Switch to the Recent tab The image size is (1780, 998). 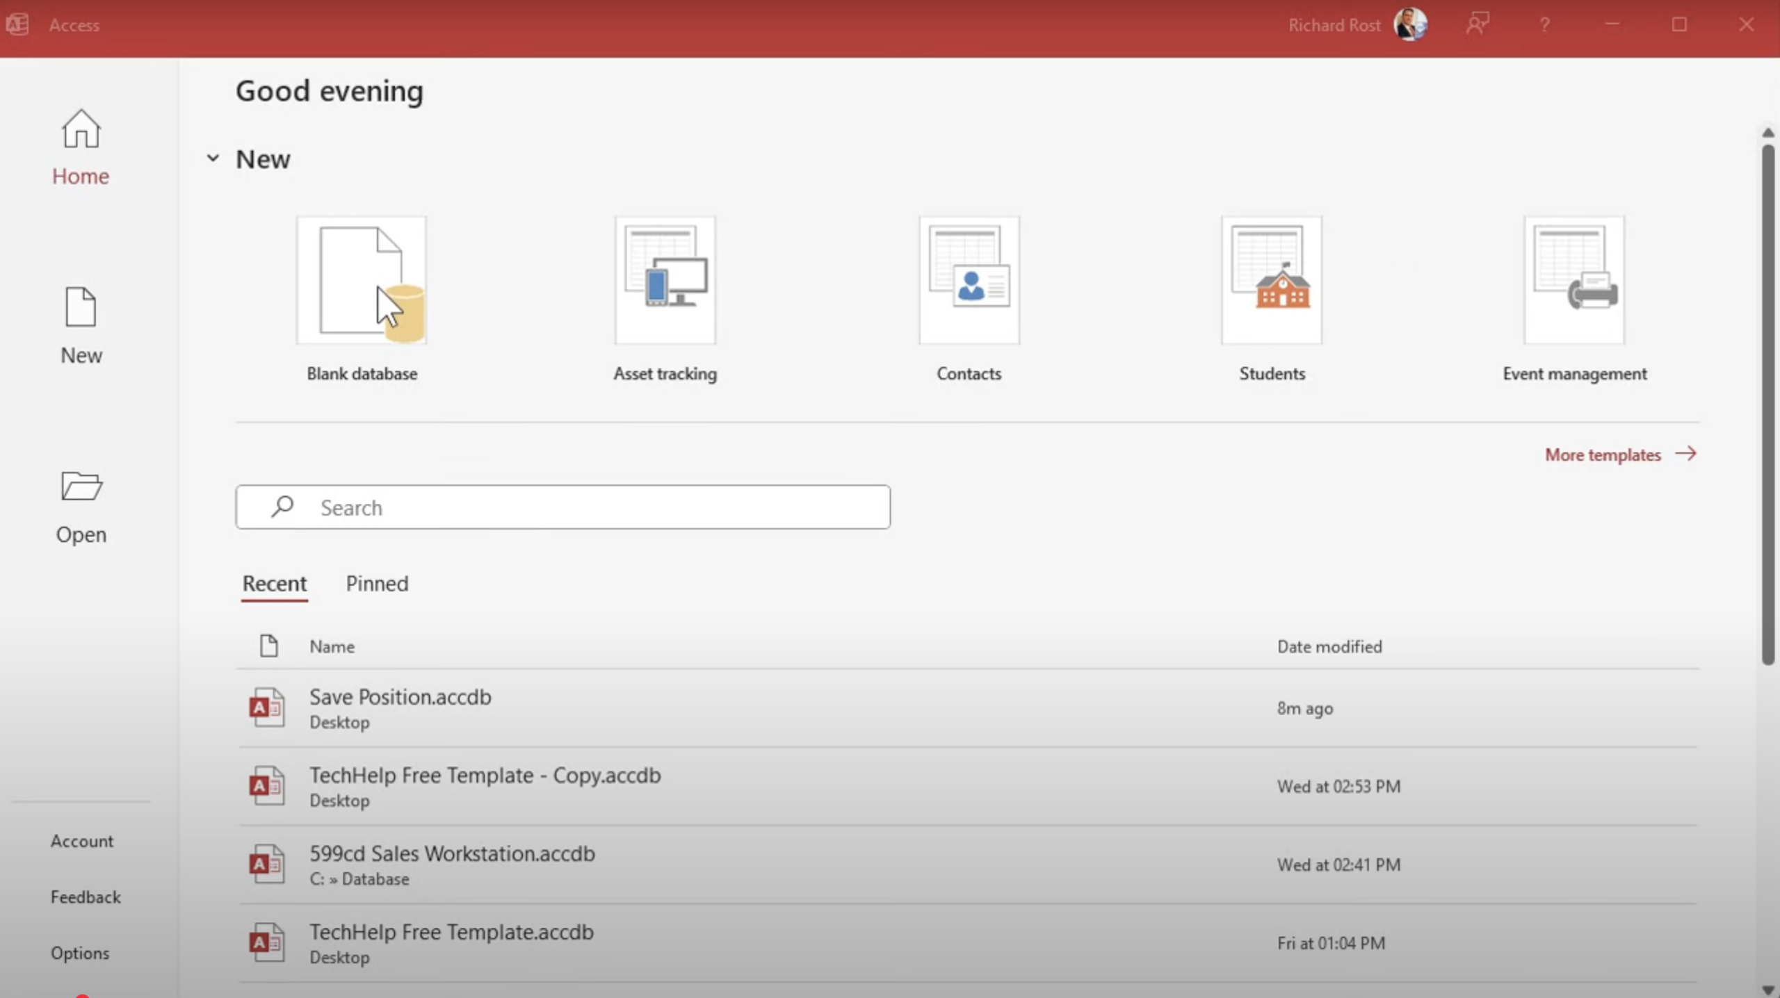coord(274,584)
